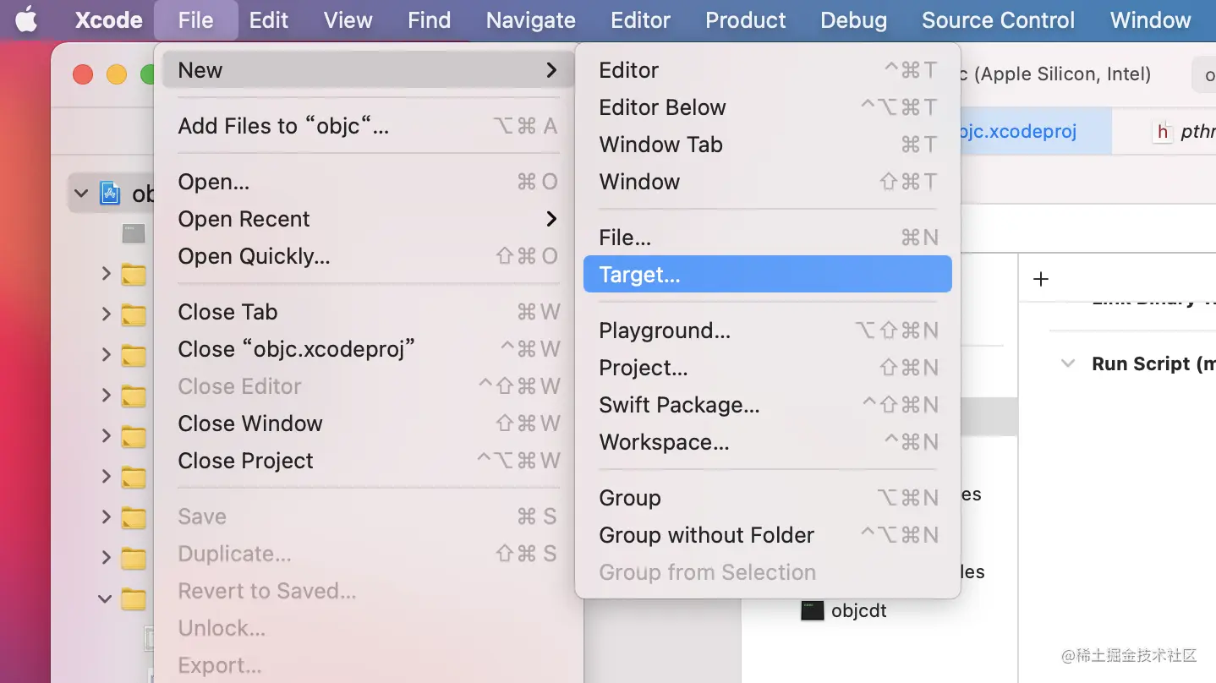
Task: Collapse the Run Script build phase
Action: pyautogui.click(x=1068, y=363)
